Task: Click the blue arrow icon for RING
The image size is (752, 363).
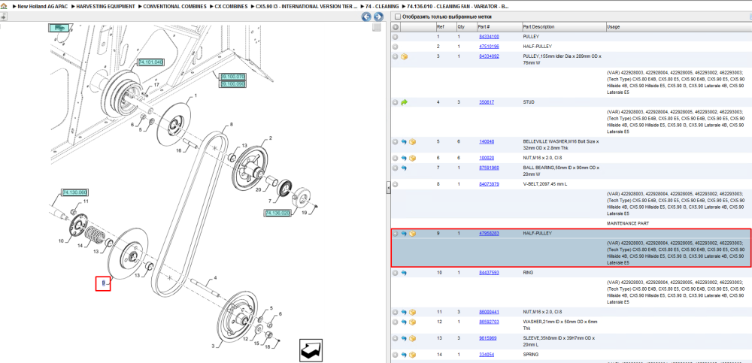Action: point(404,273)
